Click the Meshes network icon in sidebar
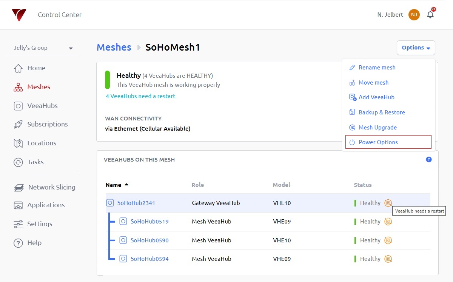Image resolution: width=453 pixels, height=282 pixels. click(x=18, y=87)
